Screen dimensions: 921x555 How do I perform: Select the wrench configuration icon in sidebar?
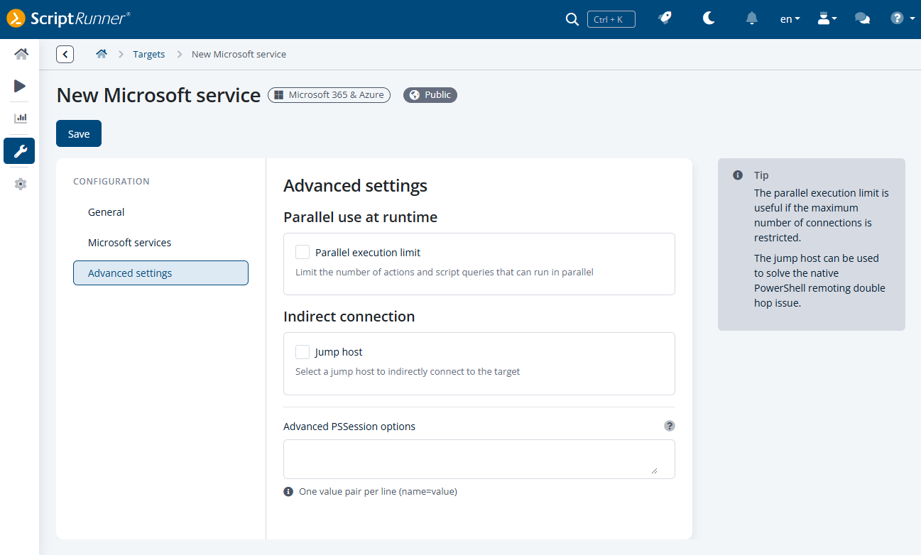tap(19, 150)
